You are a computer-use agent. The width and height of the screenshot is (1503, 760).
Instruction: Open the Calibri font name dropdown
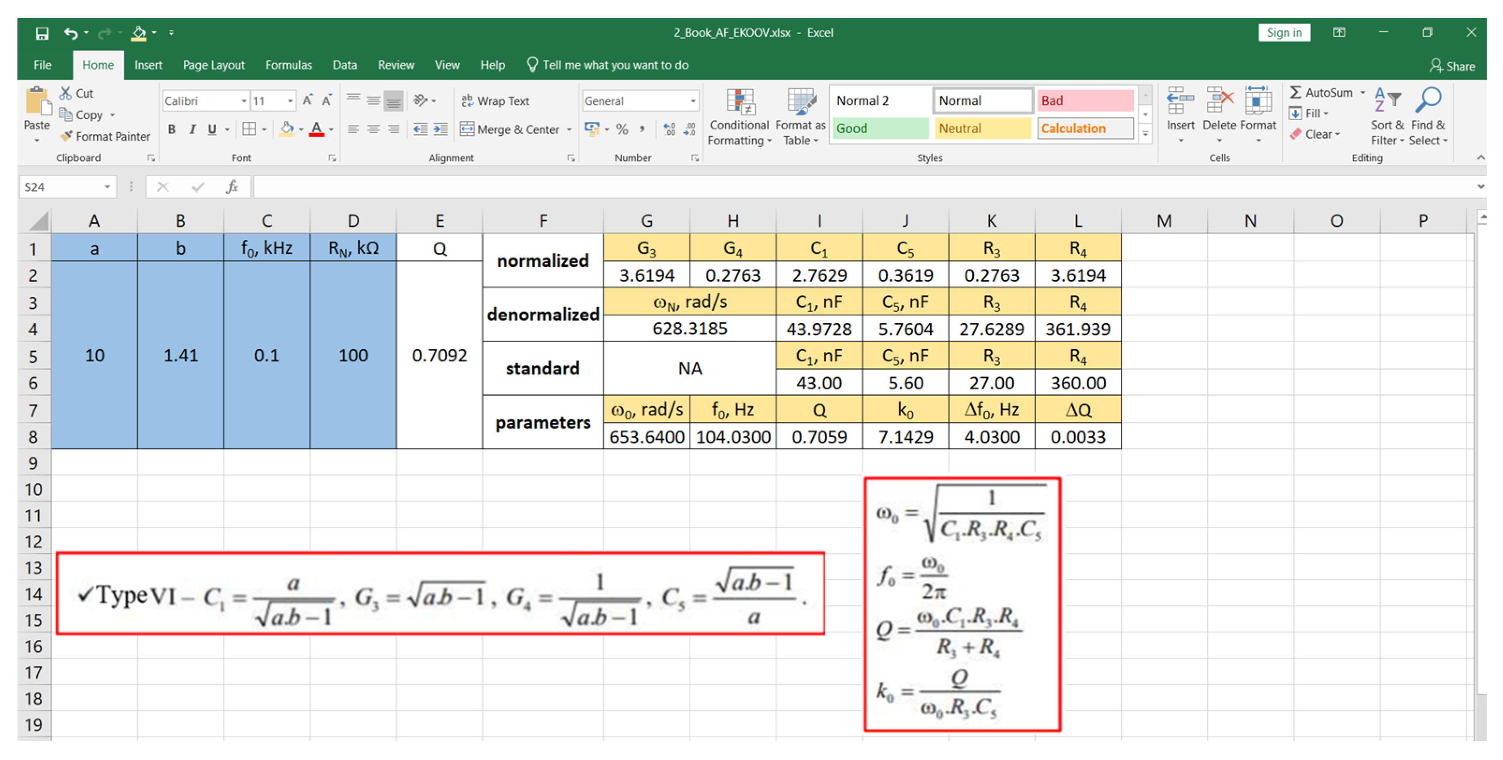click(244, 101)
